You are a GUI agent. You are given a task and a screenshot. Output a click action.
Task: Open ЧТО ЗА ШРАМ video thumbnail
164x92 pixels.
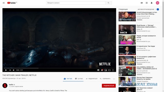[x=127, y=61]
